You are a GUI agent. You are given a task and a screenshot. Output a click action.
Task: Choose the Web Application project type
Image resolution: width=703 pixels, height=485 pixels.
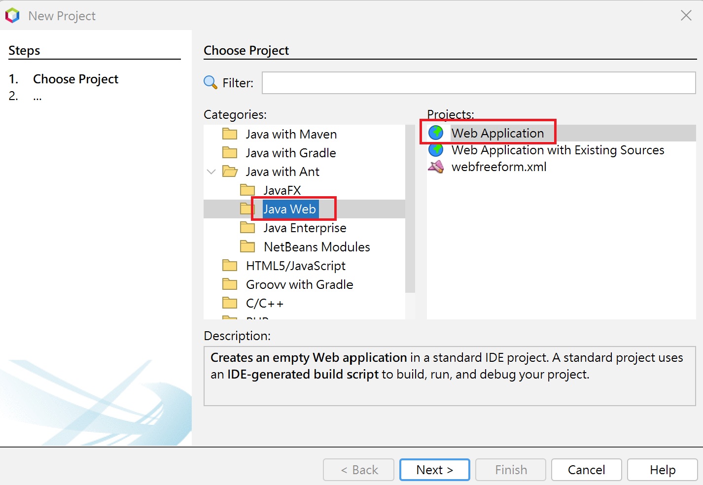[497, 133]
